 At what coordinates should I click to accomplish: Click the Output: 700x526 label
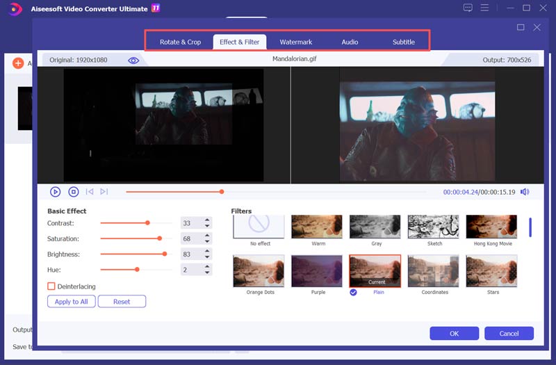pyautogui.click(x=507, y=60)
